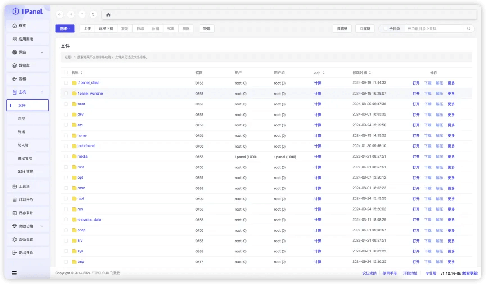The width and height of the screenshot is (486, 284).
Task: Refresh the file list
Action: click(93, 14)
